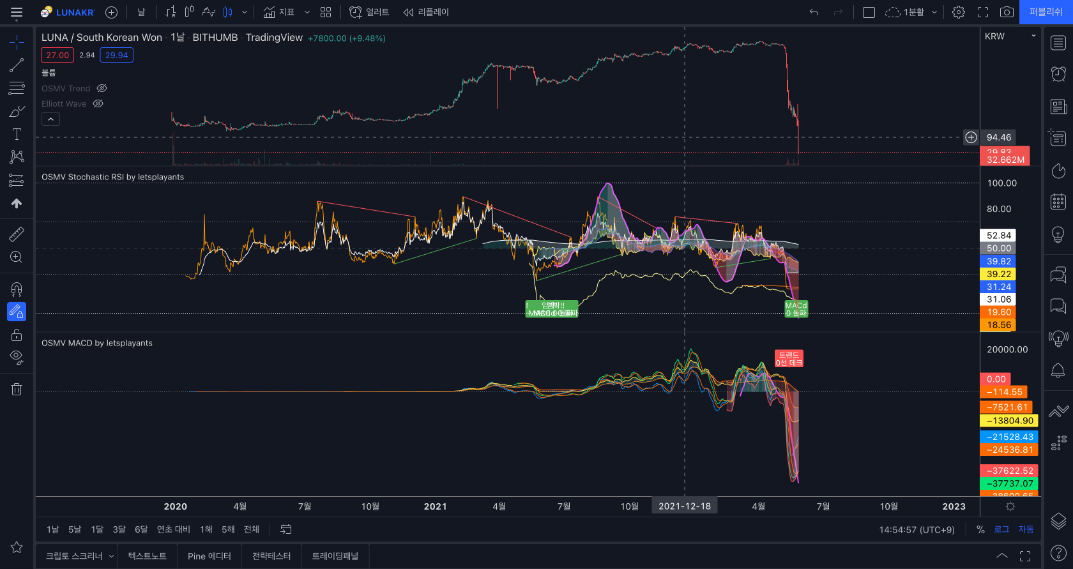Expand the indicator favorites dropdown arrow
This screenshot has width=1073, height=569.
tap(307, 12)
